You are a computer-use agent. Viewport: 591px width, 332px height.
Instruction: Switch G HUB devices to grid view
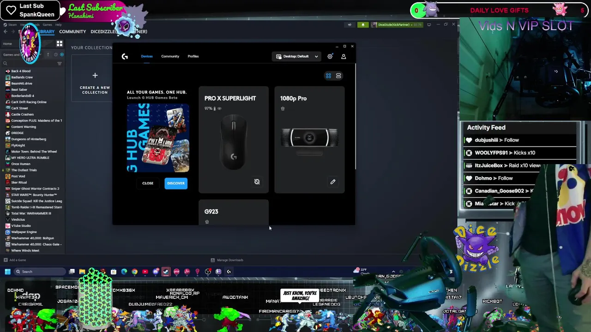point(328,76)
